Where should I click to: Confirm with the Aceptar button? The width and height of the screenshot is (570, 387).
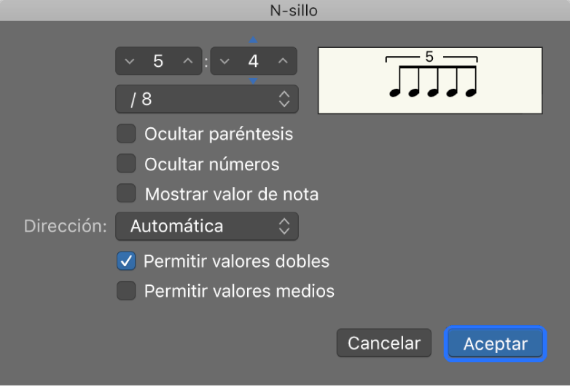pyautogui.click(x=496, y=343)
